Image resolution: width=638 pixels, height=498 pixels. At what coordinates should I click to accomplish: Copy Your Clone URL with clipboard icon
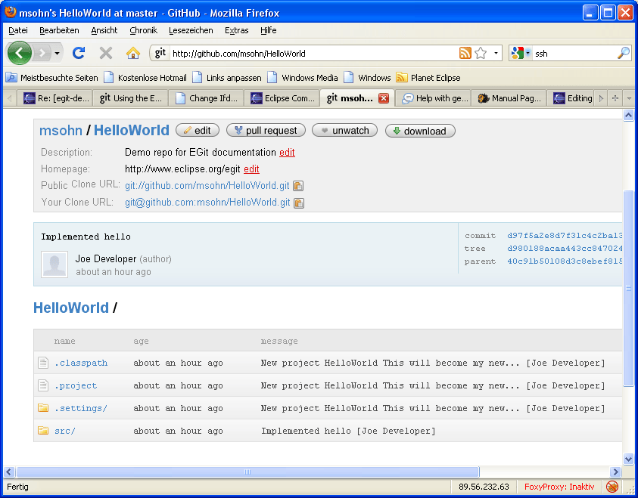click(x=299, y=203)
